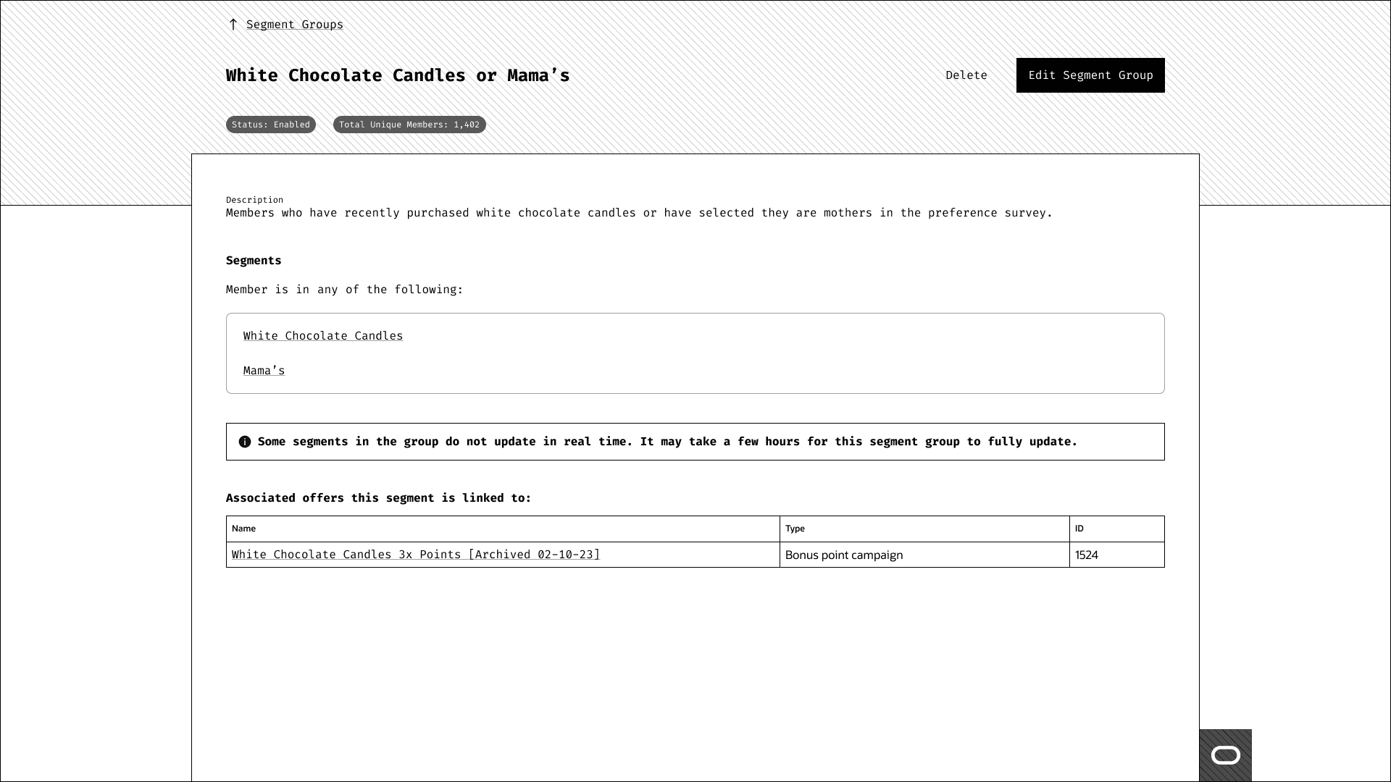Image resolution: width=1391 pixels, height=782 pixels.
Task: Click the info icon in the notice
Action: click(x=245, y=442)
